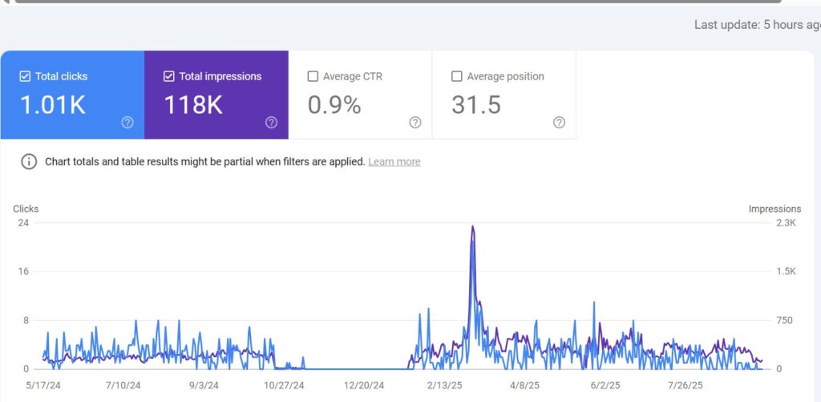Viewport: 821px width, 402px height.
Task: Select the 31.5 Average position value
Action: click(476, 105)
